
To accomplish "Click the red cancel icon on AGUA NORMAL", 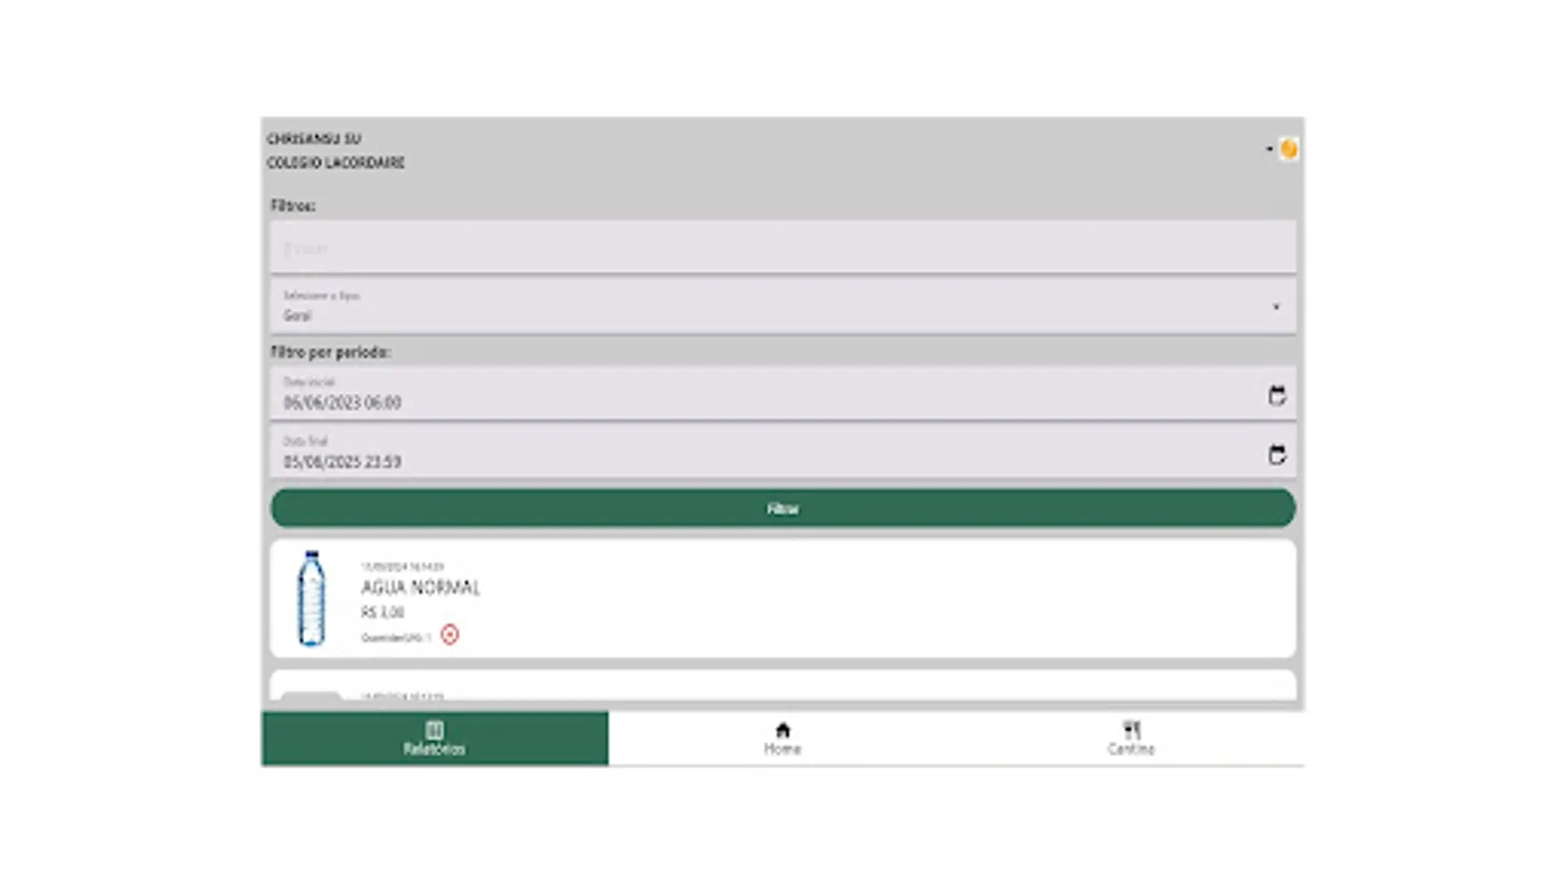I will (450, 635).
